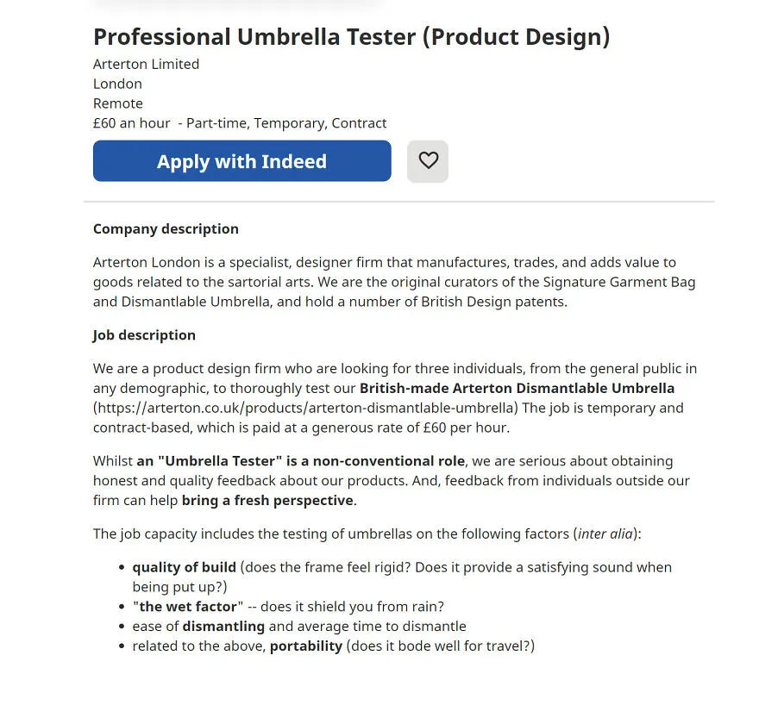This screenshot has height=724, width=759.
Task: Click the bold 'non-conventional role' phrase
Action: [389, 461]
